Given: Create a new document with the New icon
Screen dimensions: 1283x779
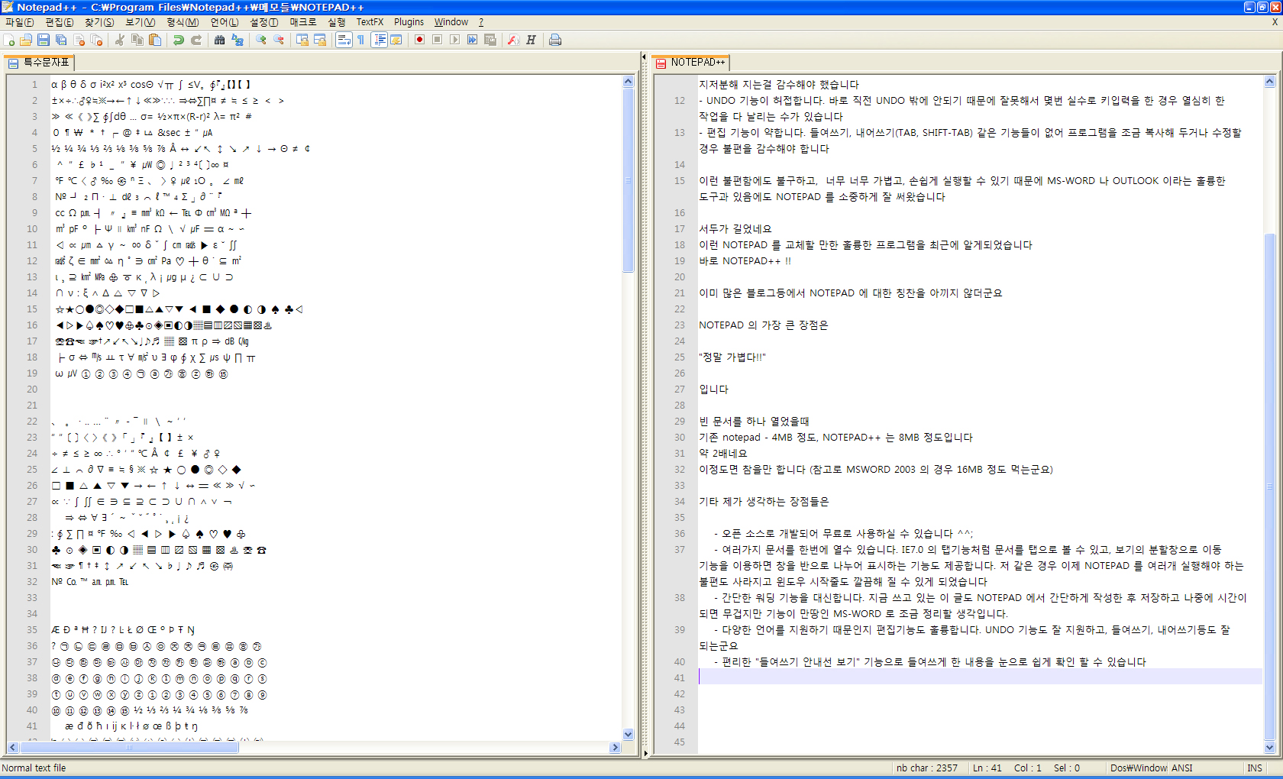Looking at the screenshot, I should pyautogui.click(x=9, y=40).
